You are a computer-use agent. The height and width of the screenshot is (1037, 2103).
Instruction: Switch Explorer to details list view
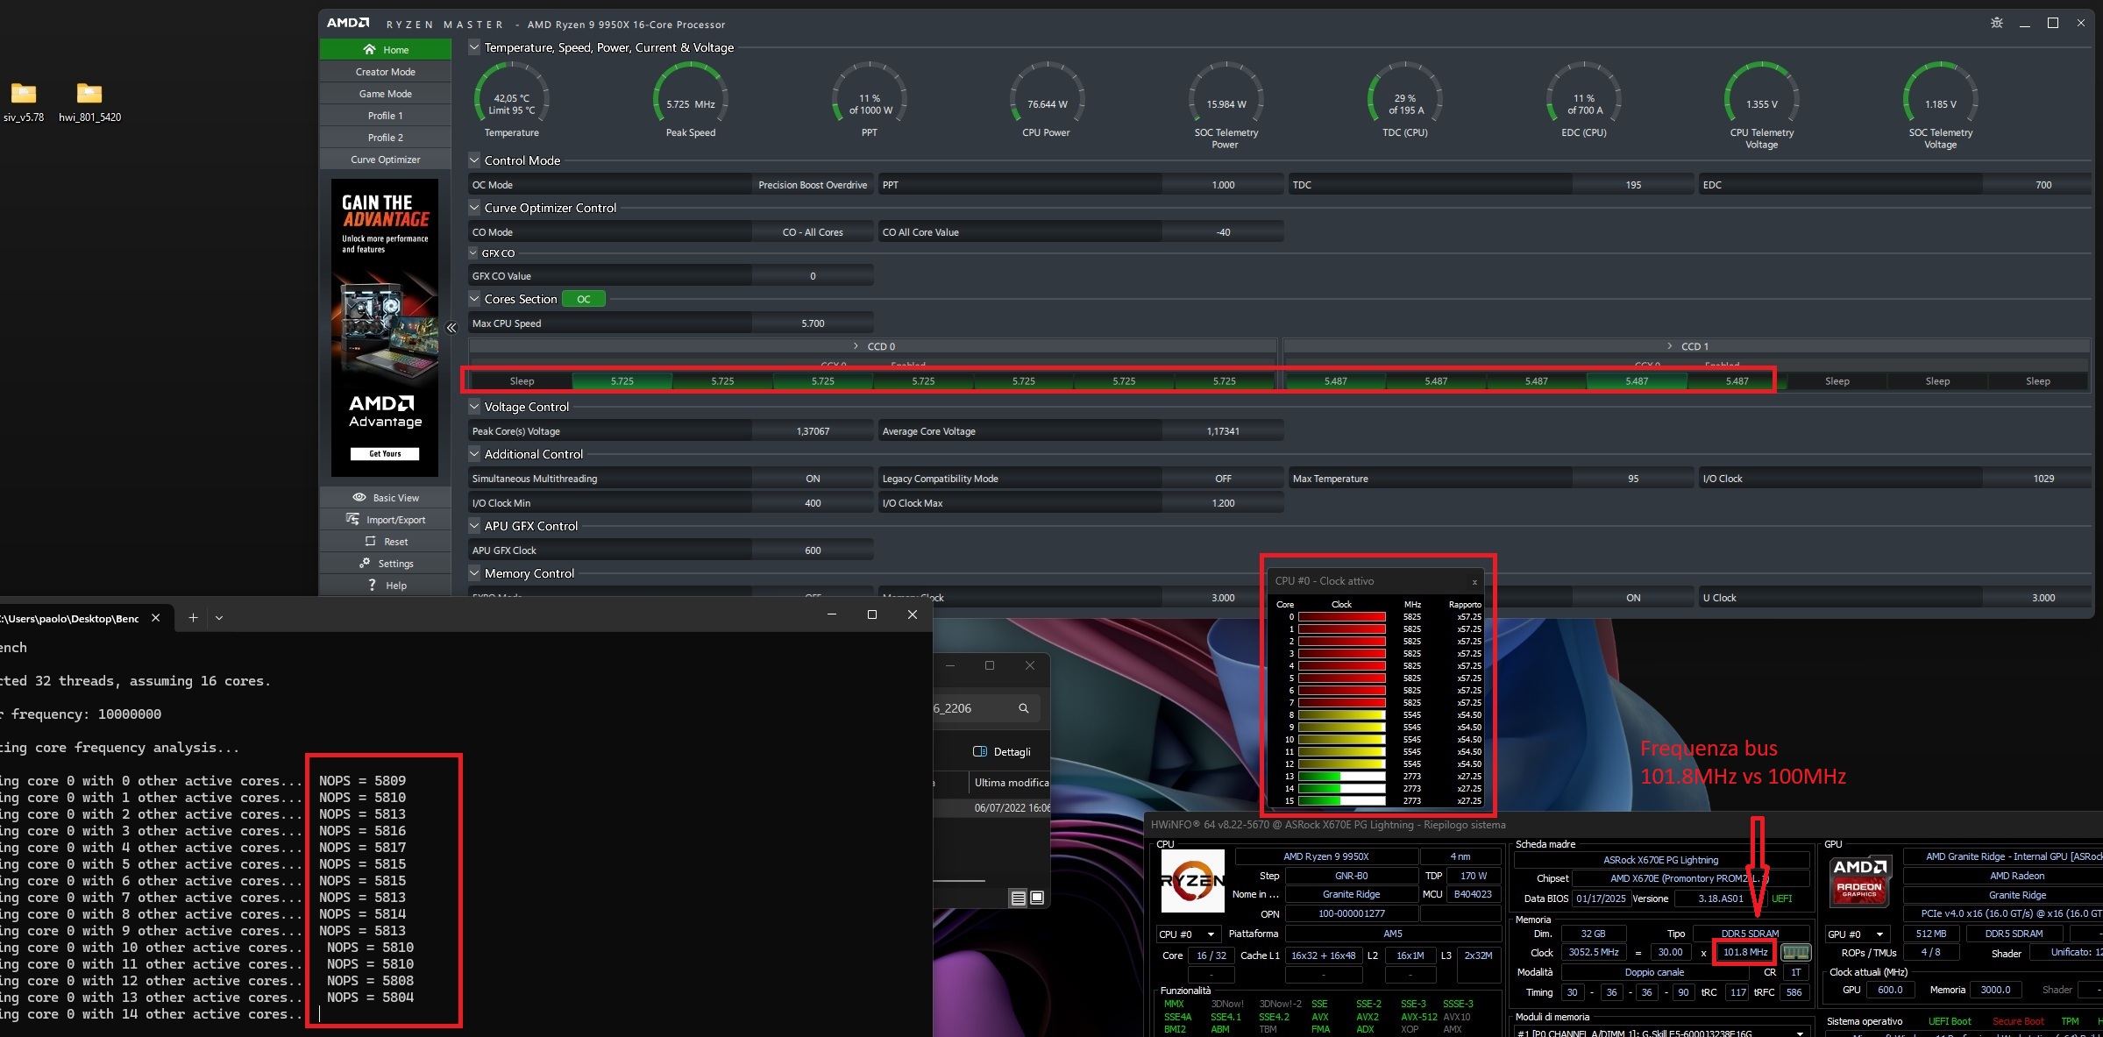click(1018, 898)
